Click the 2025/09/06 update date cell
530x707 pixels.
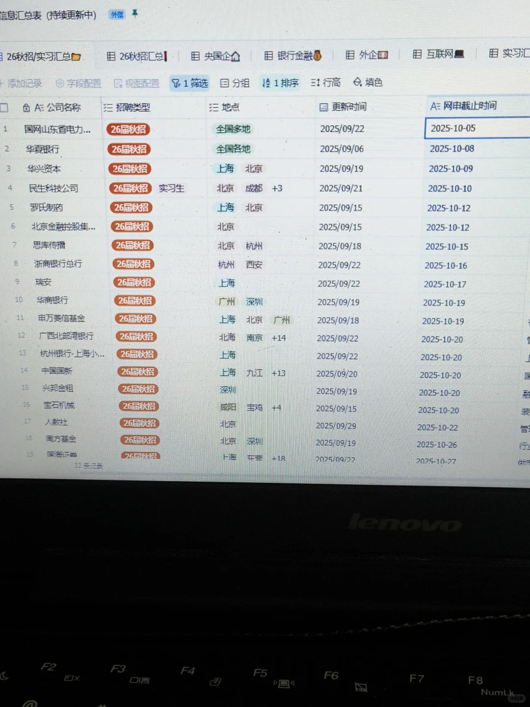342,149
